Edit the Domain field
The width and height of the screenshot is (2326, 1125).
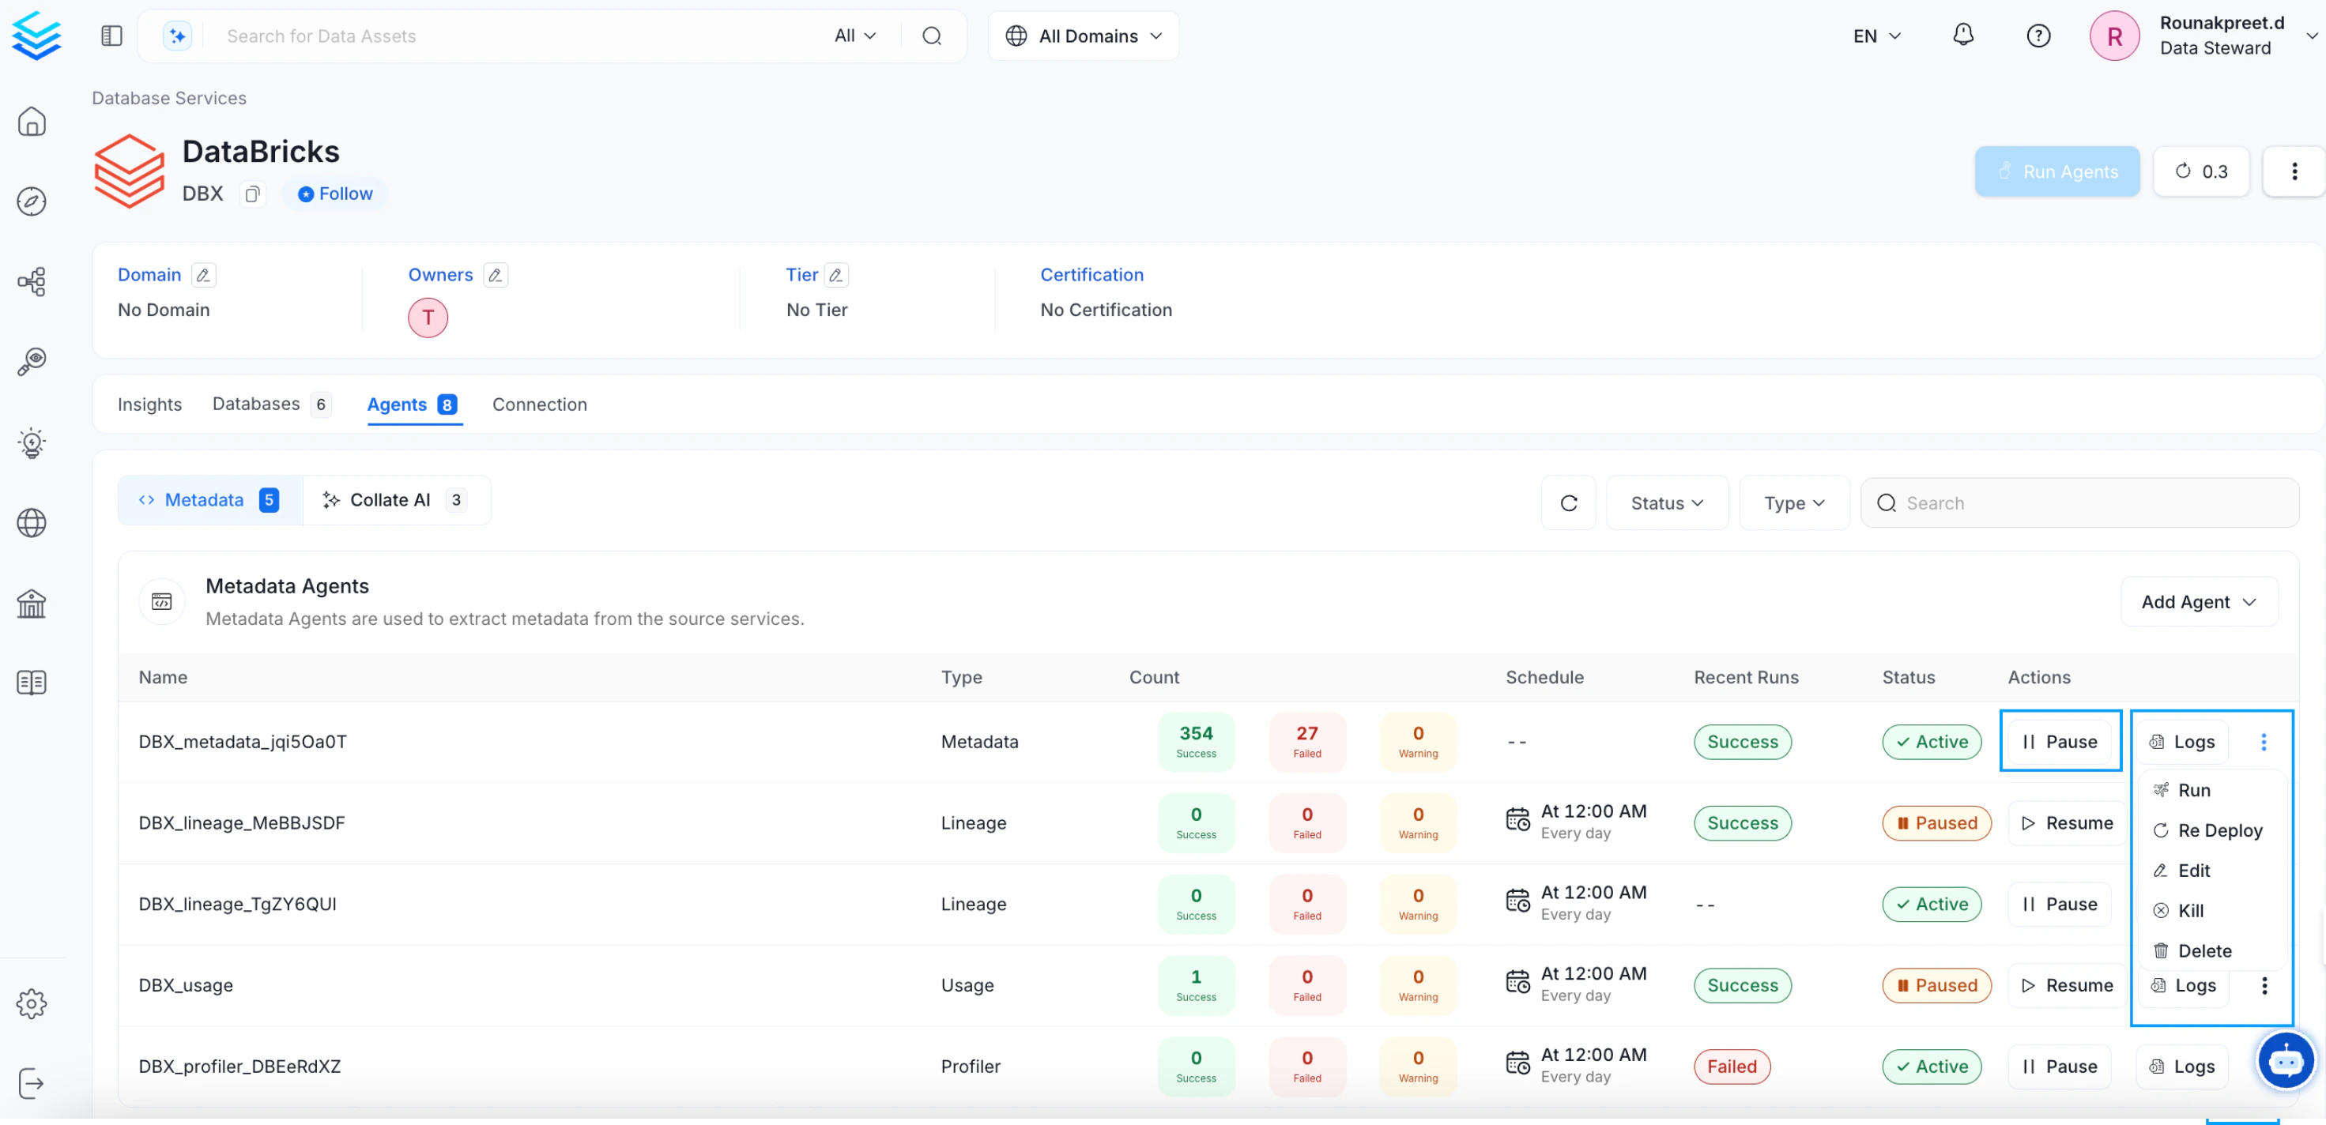[x=203, y=274]
